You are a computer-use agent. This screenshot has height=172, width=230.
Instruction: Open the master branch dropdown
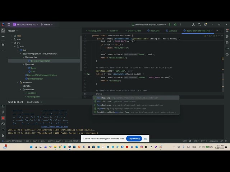[x=47, y=25]
